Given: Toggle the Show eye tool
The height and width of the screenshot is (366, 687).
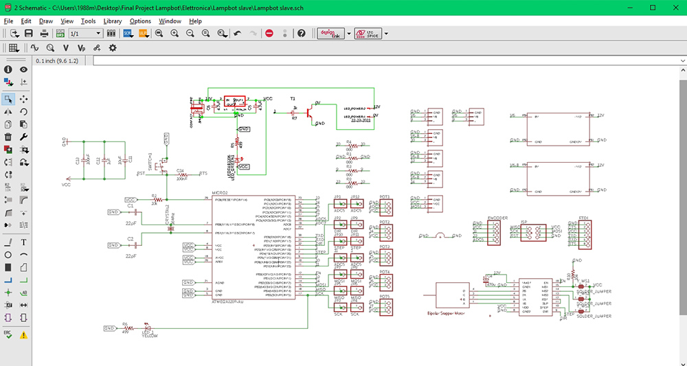Looking at the screenshot, I should [x=24, y=69].
